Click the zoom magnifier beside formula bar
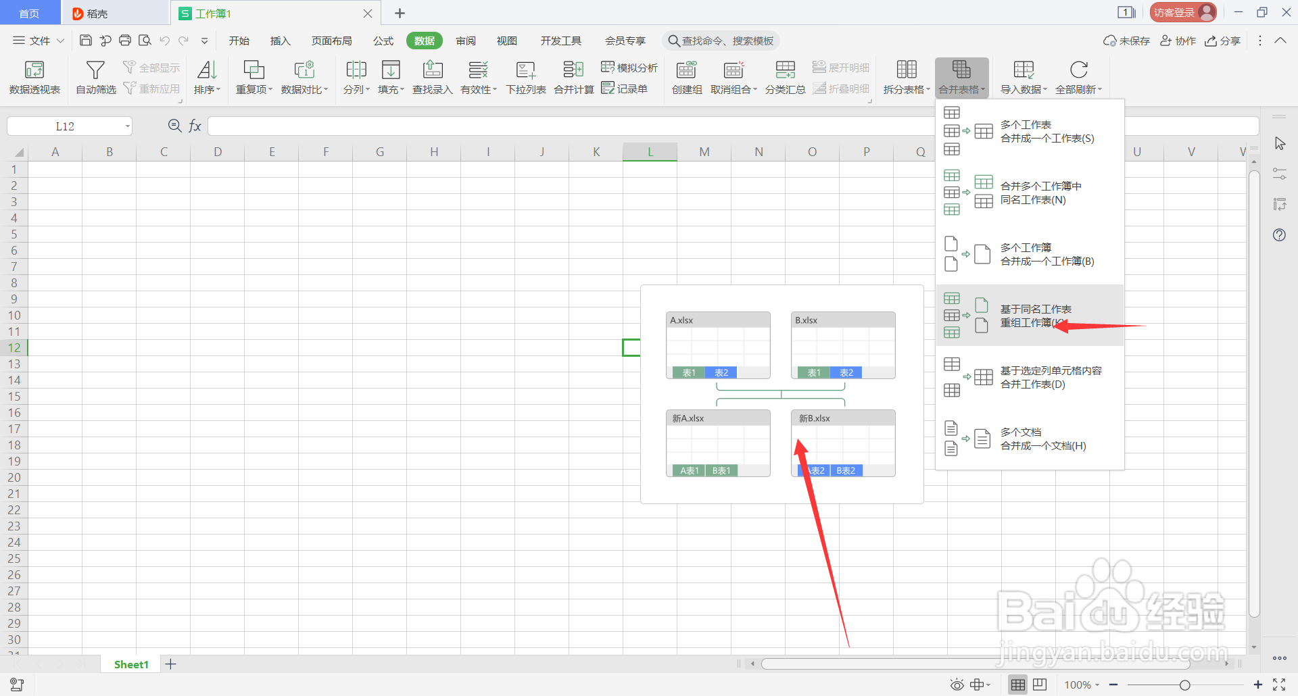The height and width of the screenshot is (696, 1298). click(x=174, y=126)
